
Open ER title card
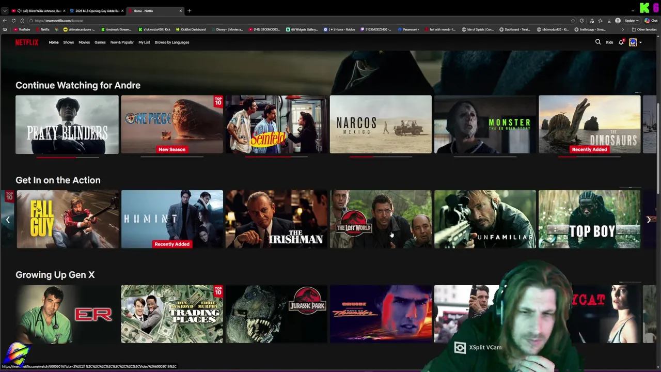[67, 314]
